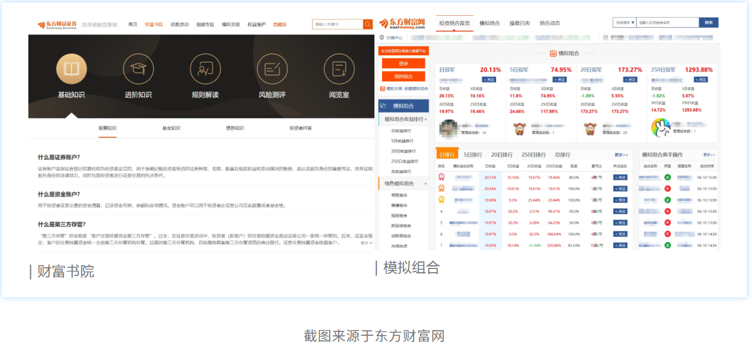Screen dimensions: 752x349
Task: Click the chart icon beside 模拟组合 sidebar header
Action: point(383,106)
